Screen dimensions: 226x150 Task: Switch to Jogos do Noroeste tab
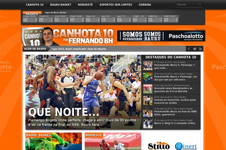(x=32, y=12)
